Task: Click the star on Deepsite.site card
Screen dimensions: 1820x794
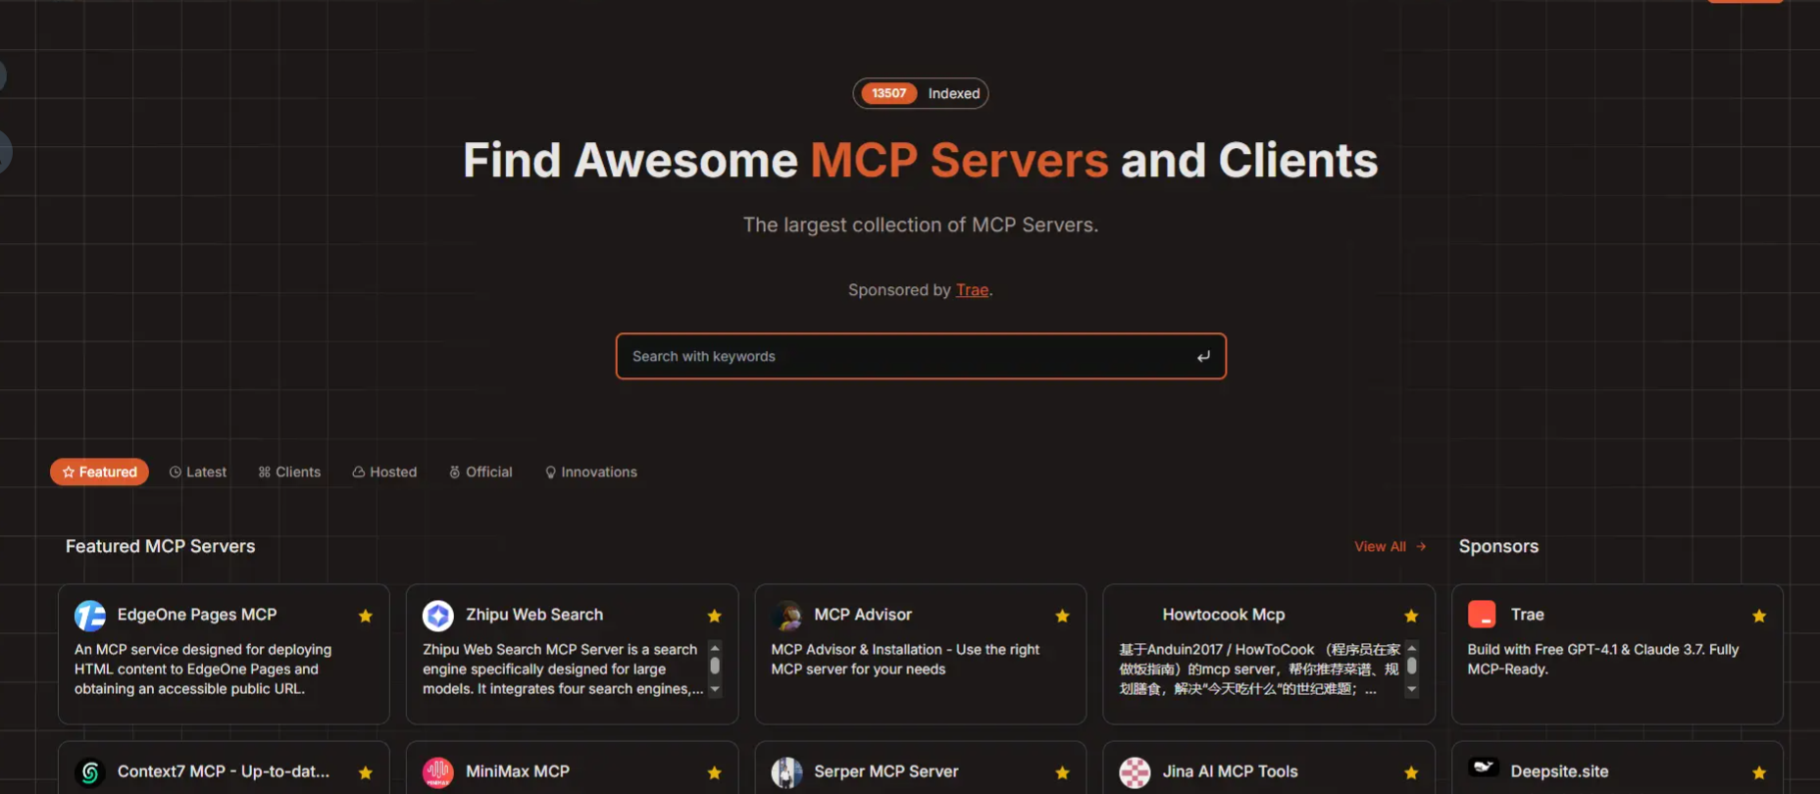Action: 1759,772
